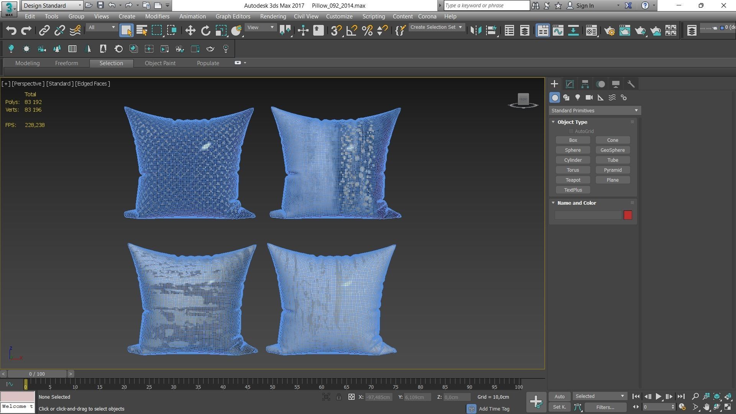Open the Create Selection Set dropdown
The height and width of the screenshot is (414, 736).
[436, 27]
